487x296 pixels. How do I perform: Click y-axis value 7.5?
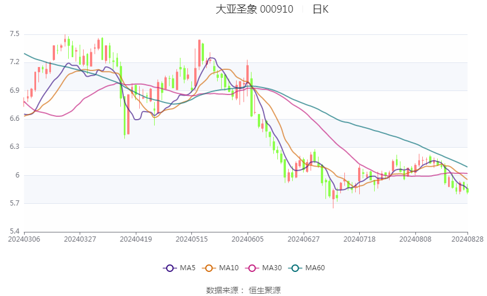click(14, 34)
